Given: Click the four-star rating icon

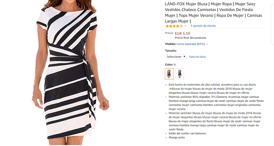Looking at the screenshot, I should click(174, 26).
